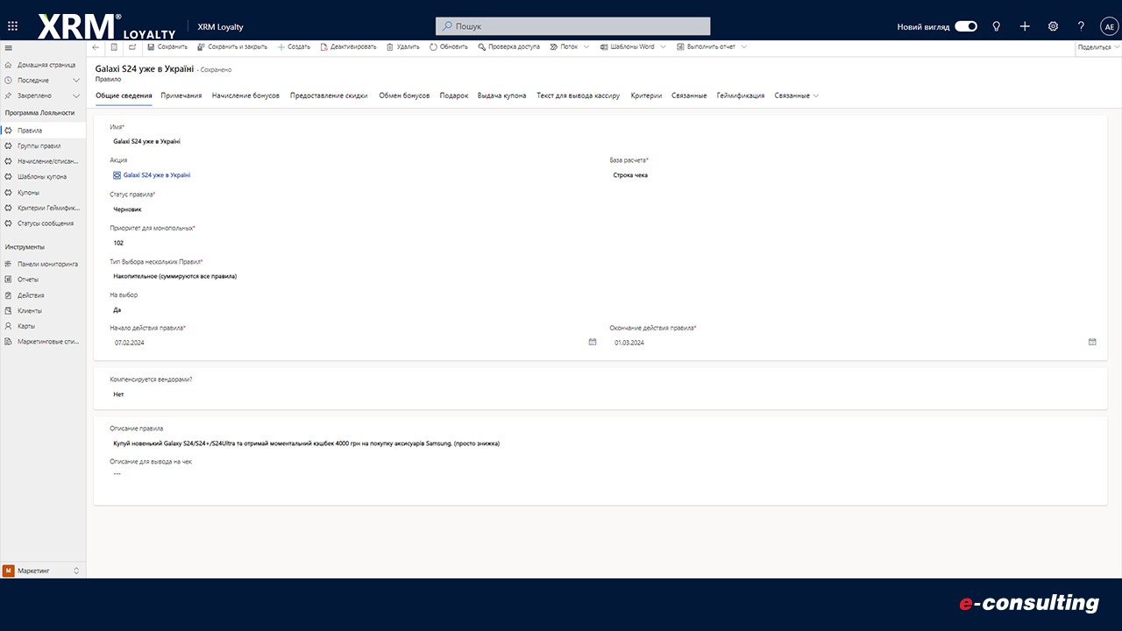Switch to Обмен бонусов tab

[x=404, y=96]
